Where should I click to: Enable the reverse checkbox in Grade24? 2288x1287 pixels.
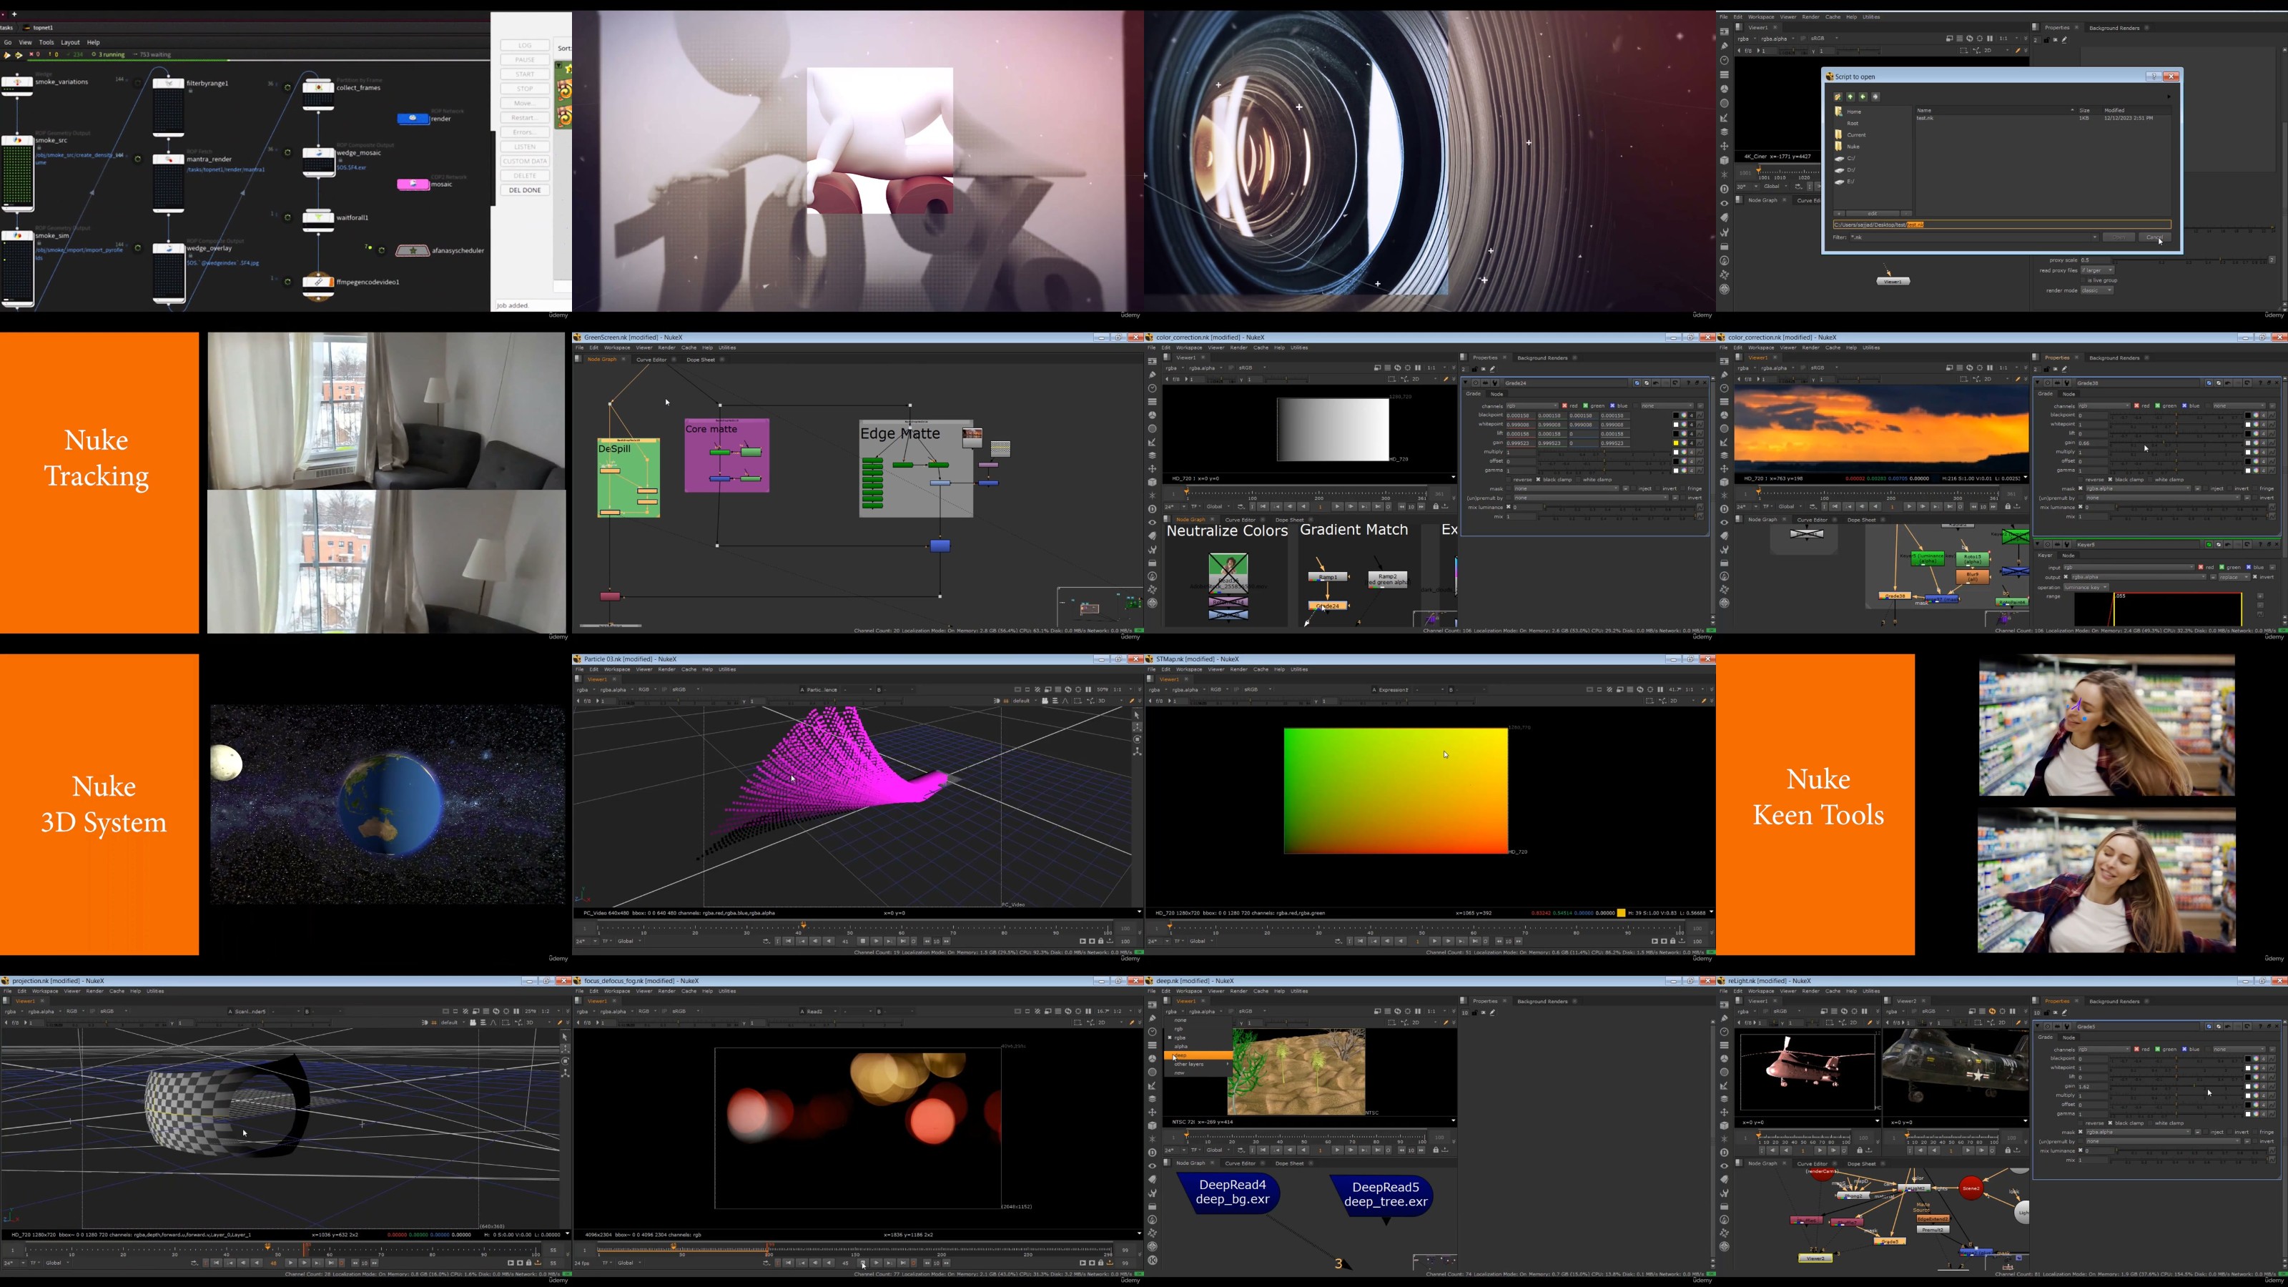point(1509,480)
